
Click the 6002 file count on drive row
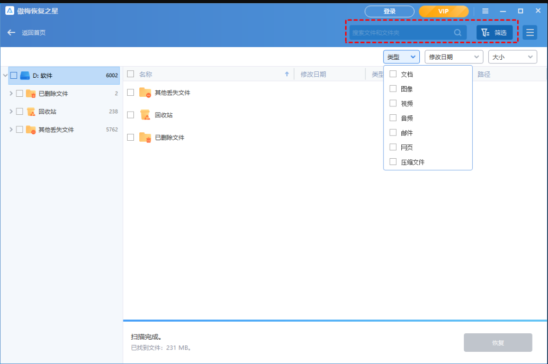point(112,76)
